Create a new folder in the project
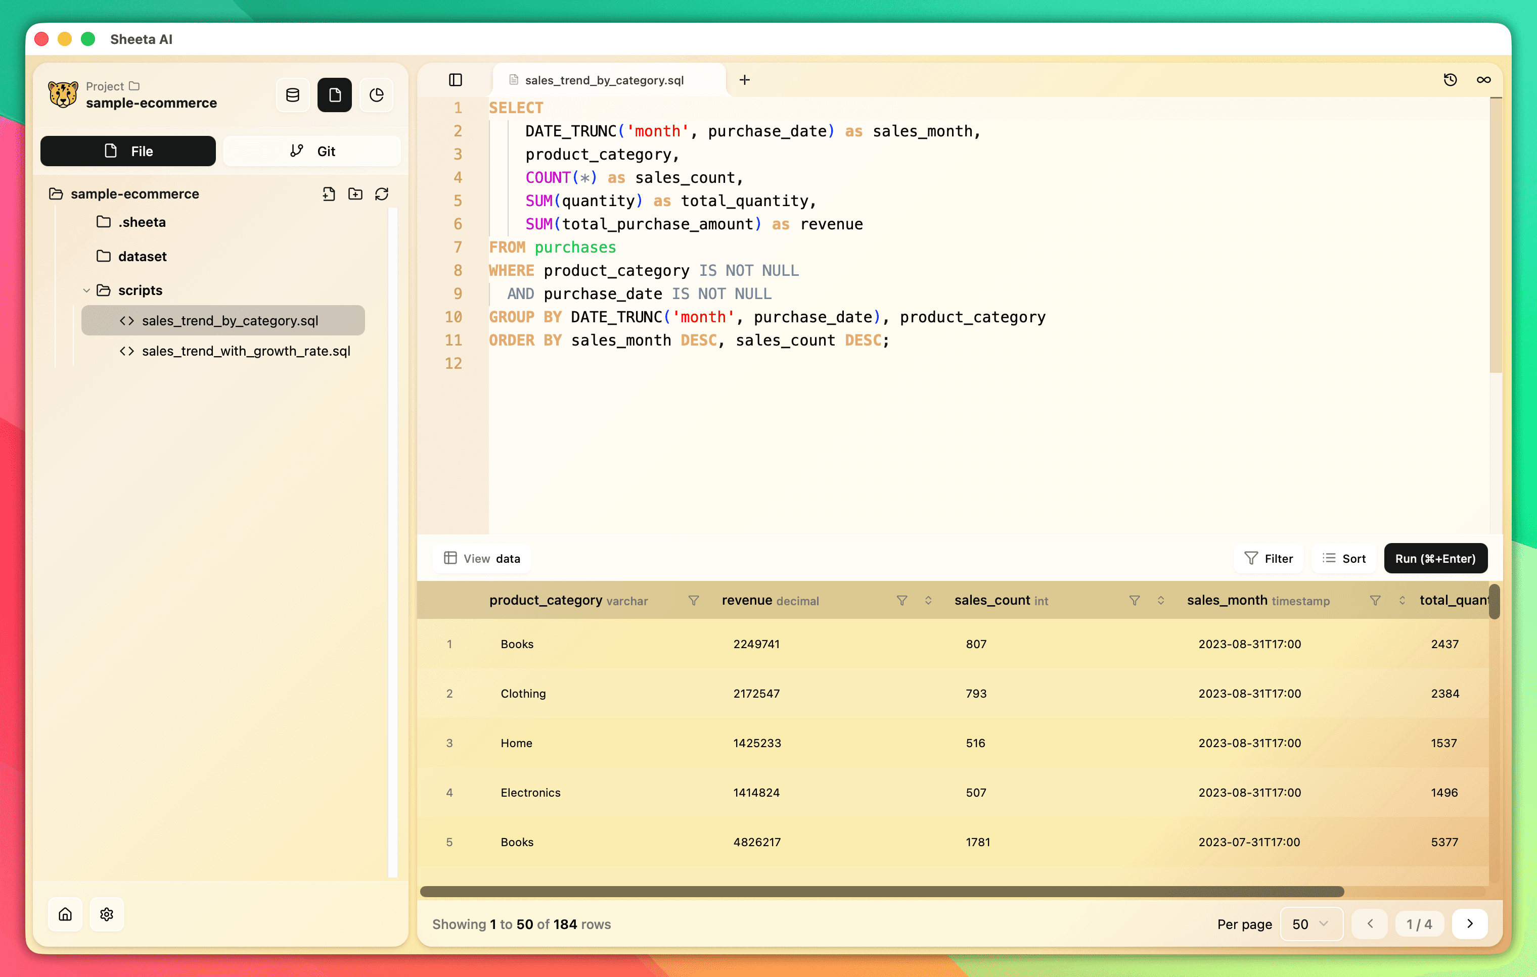Image resolution: width=1537 pixels, height=977 pixels. pos(355,194)
